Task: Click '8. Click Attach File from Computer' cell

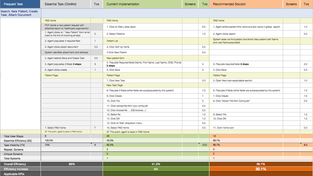Action: click(246, 101)
